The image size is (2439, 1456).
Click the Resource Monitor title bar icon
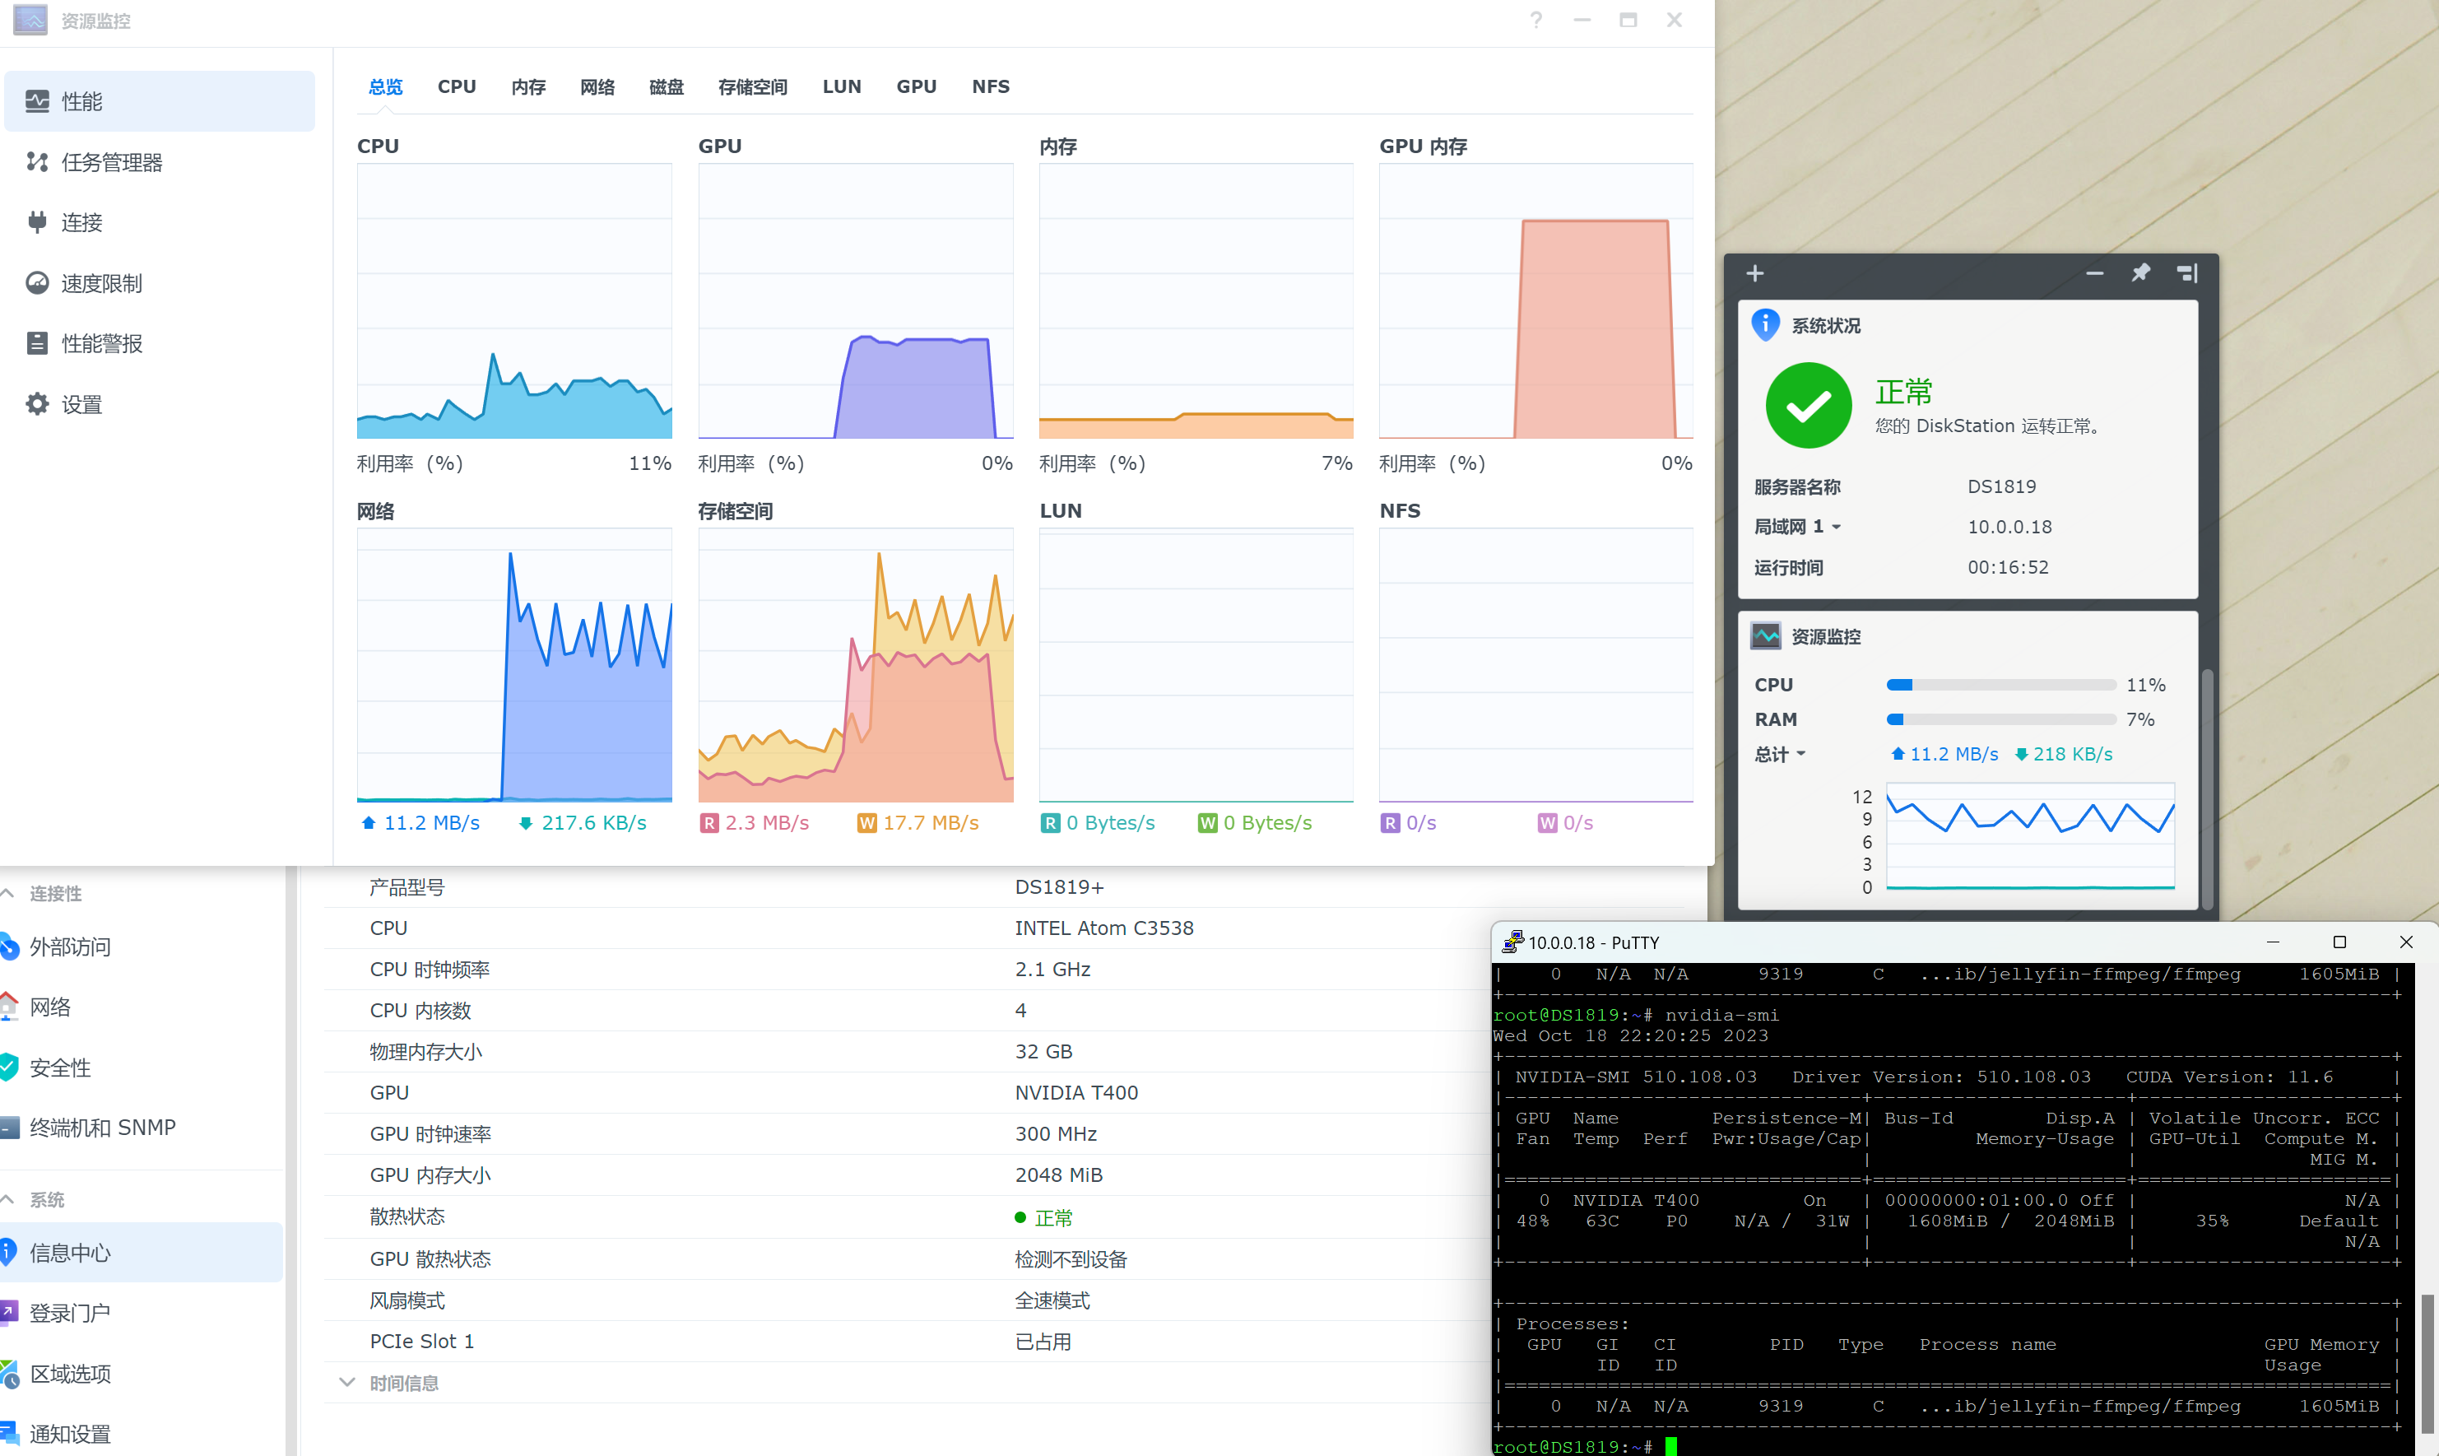pyautogui.click(x=30, y=20)
